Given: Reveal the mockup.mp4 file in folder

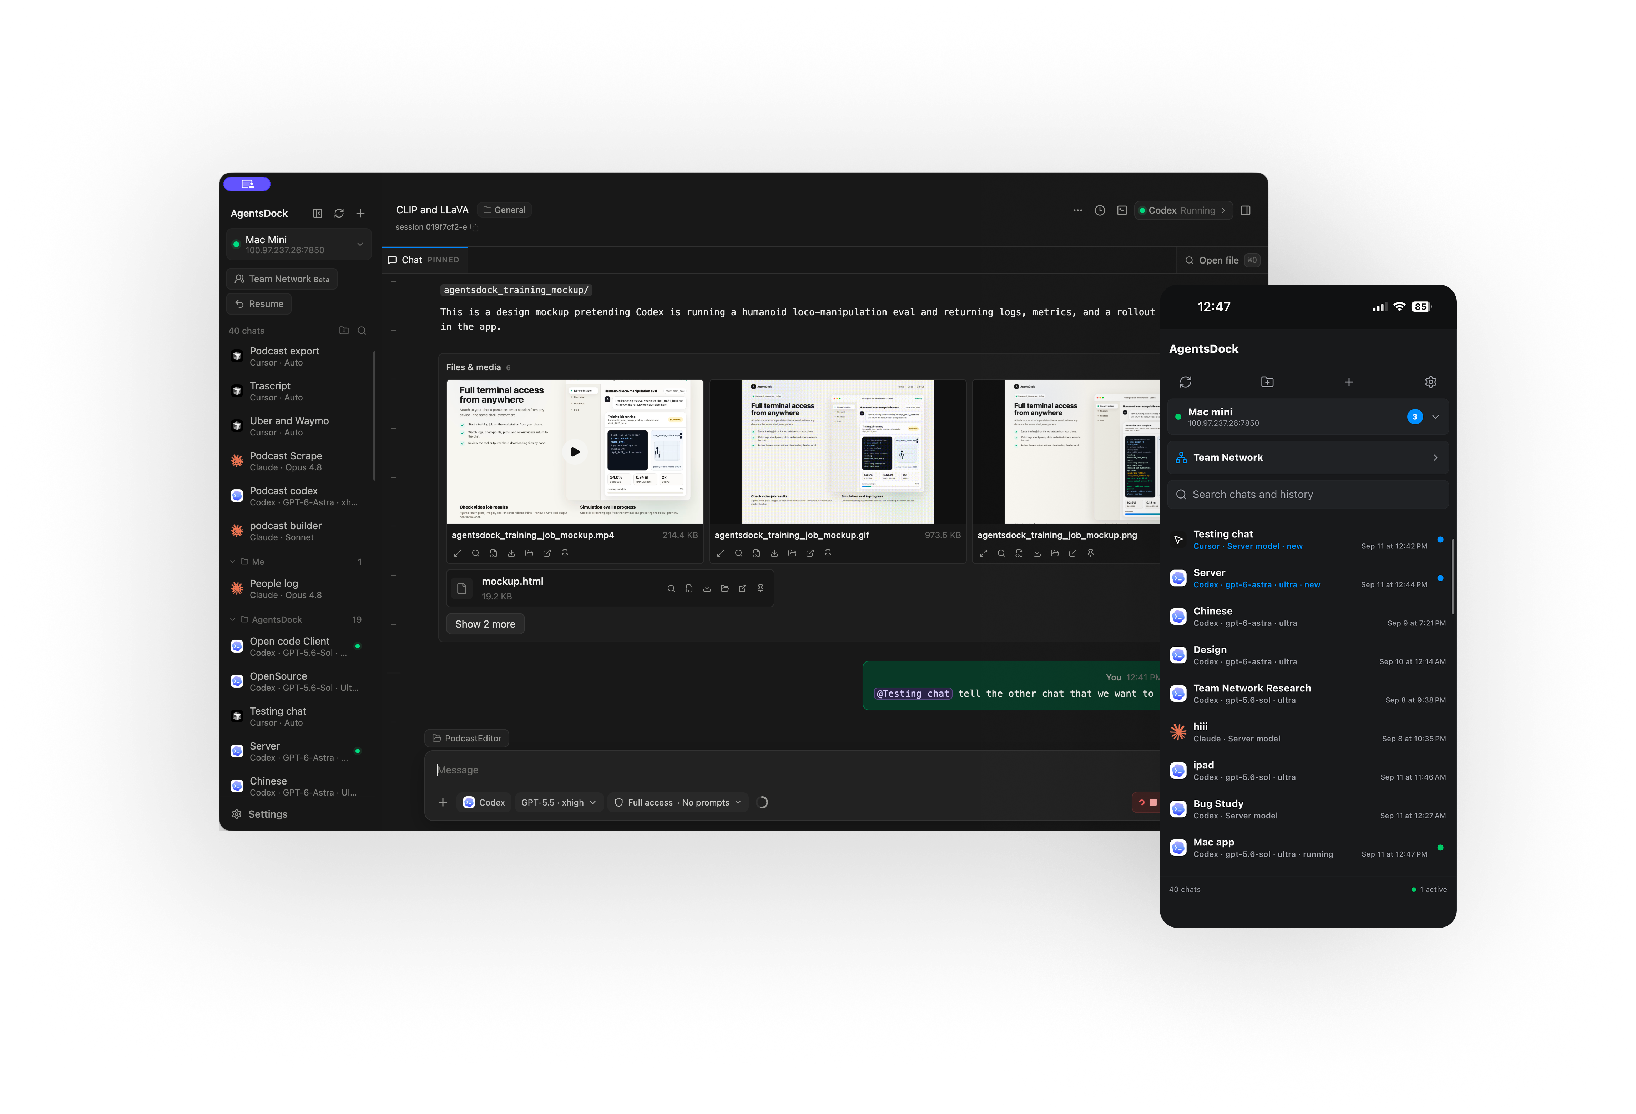Looking at the screenshot, I should tap(529, 553).
